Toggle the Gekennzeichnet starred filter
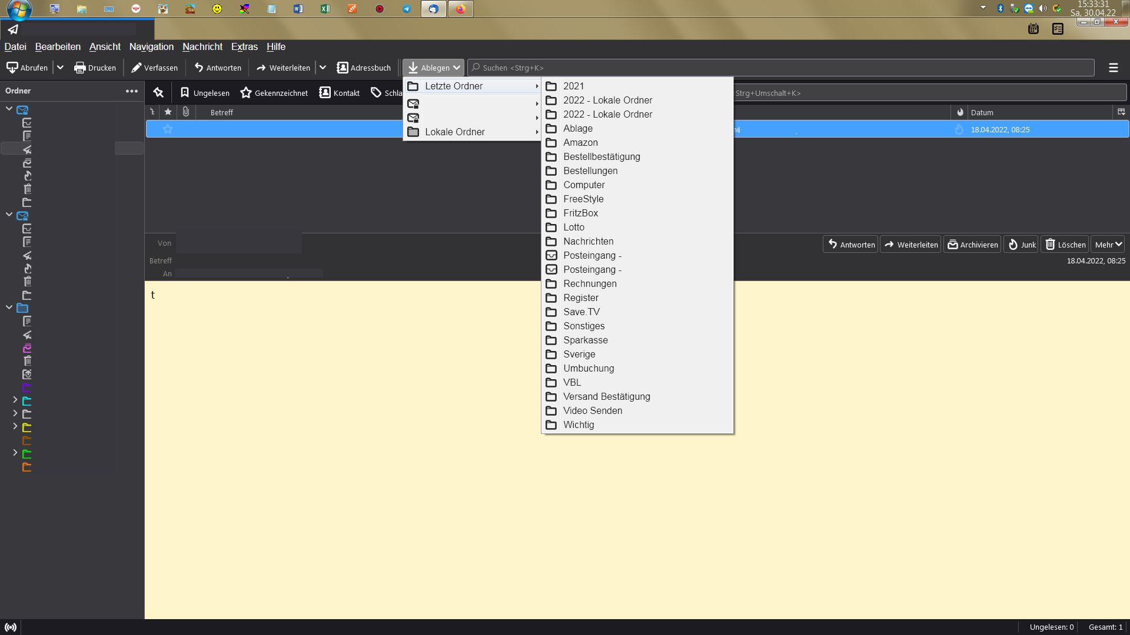This screenshot has height=635, width=1130. coord(274,93)
